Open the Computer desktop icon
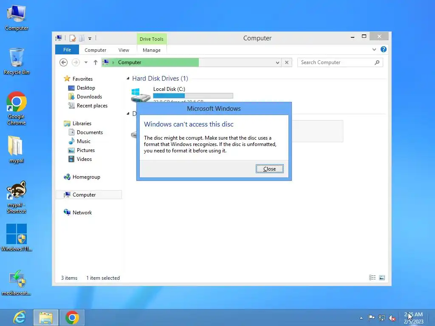Screen dimensions: 435x326 (17, 18)
